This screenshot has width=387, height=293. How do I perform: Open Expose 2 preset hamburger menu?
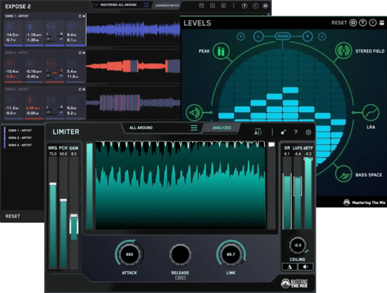(146, 5)
